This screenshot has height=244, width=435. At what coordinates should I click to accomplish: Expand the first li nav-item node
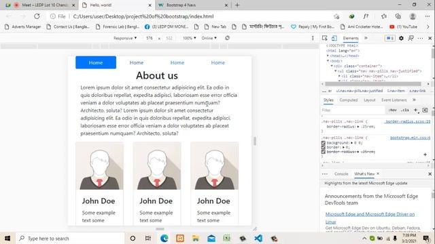[x=339, y=76]
